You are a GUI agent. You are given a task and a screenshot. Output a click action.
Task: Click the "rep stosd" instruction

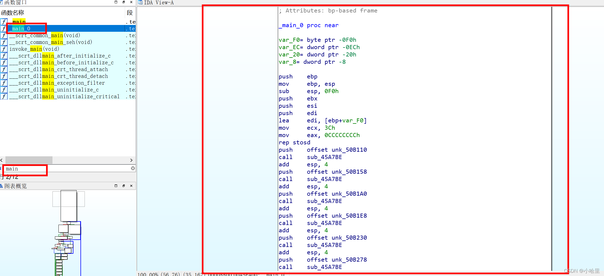tap(294, 142)
